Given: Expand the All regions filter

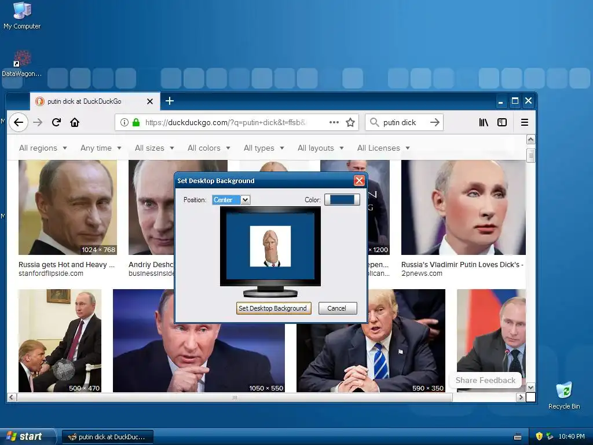Looking at the screenshot, I should point(43,148).
